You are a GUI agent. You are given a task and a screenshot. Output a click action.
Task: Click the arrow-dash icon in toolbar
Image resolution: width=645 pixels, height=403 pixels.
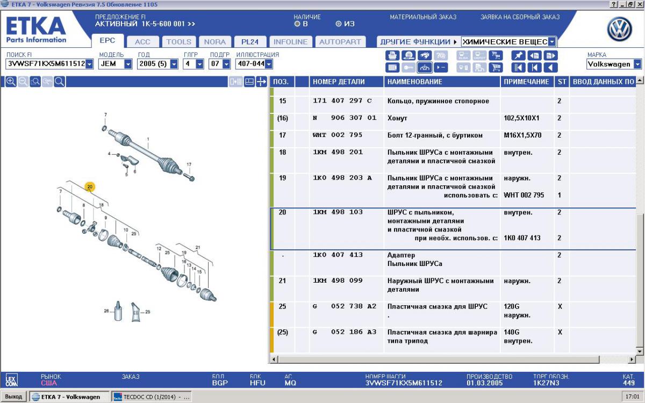pyautogui.click(x=441, y=68)
